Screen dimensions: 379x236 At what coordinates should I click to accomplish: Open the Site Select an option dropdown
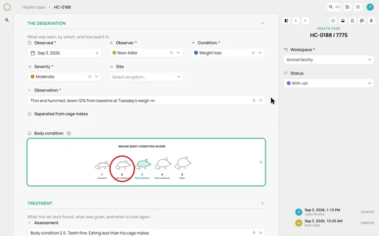pyautogui.click(x=146, y=77)
